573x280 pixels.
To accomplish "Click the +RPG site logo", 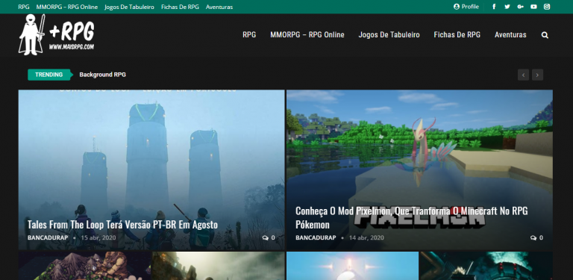I will click(x=57, y=35).
